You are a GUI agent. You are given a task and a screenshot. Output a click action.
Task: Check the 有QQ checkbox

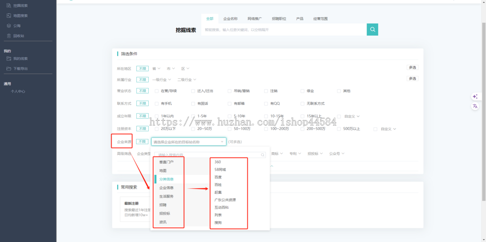click(266, 104)
